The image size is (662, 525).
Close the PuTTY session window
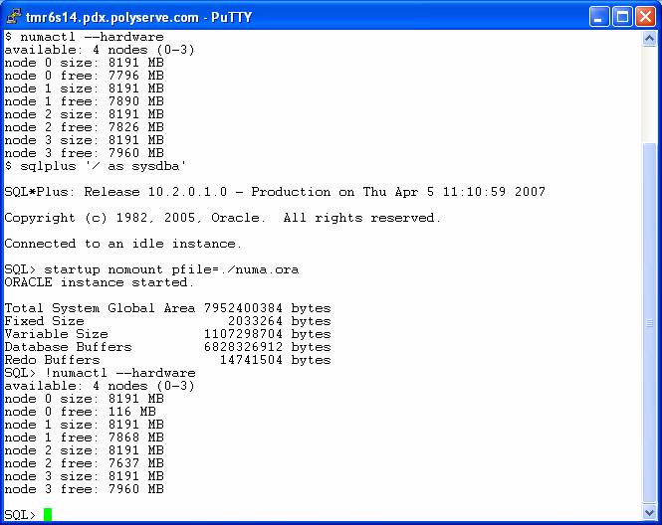(644, 16)
